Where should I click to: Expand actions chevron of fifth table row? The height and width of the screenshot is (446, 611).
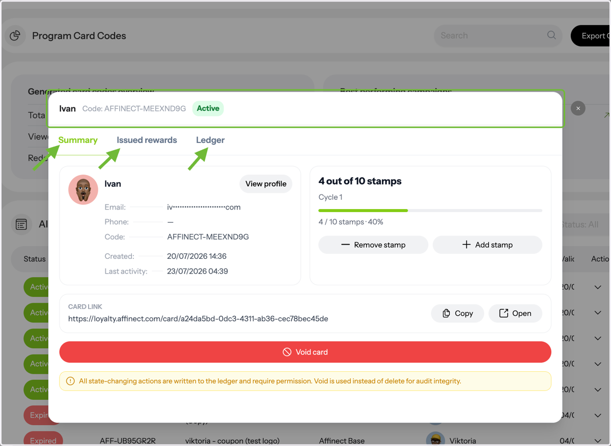(598, 390)
